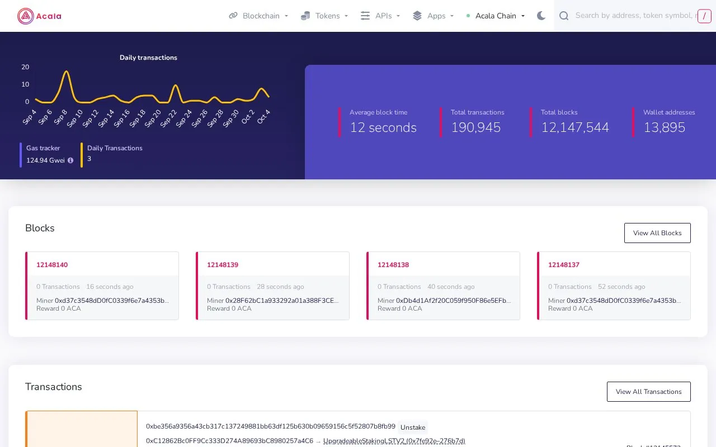This screenshot has width=716, height=447.
Task: Open the Blockchain dropdown menu
Action: [258, 16]
